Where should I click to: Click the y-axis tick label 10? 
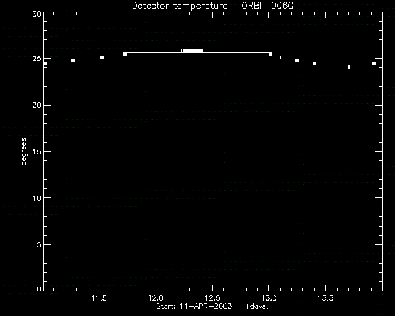point(37,198)
